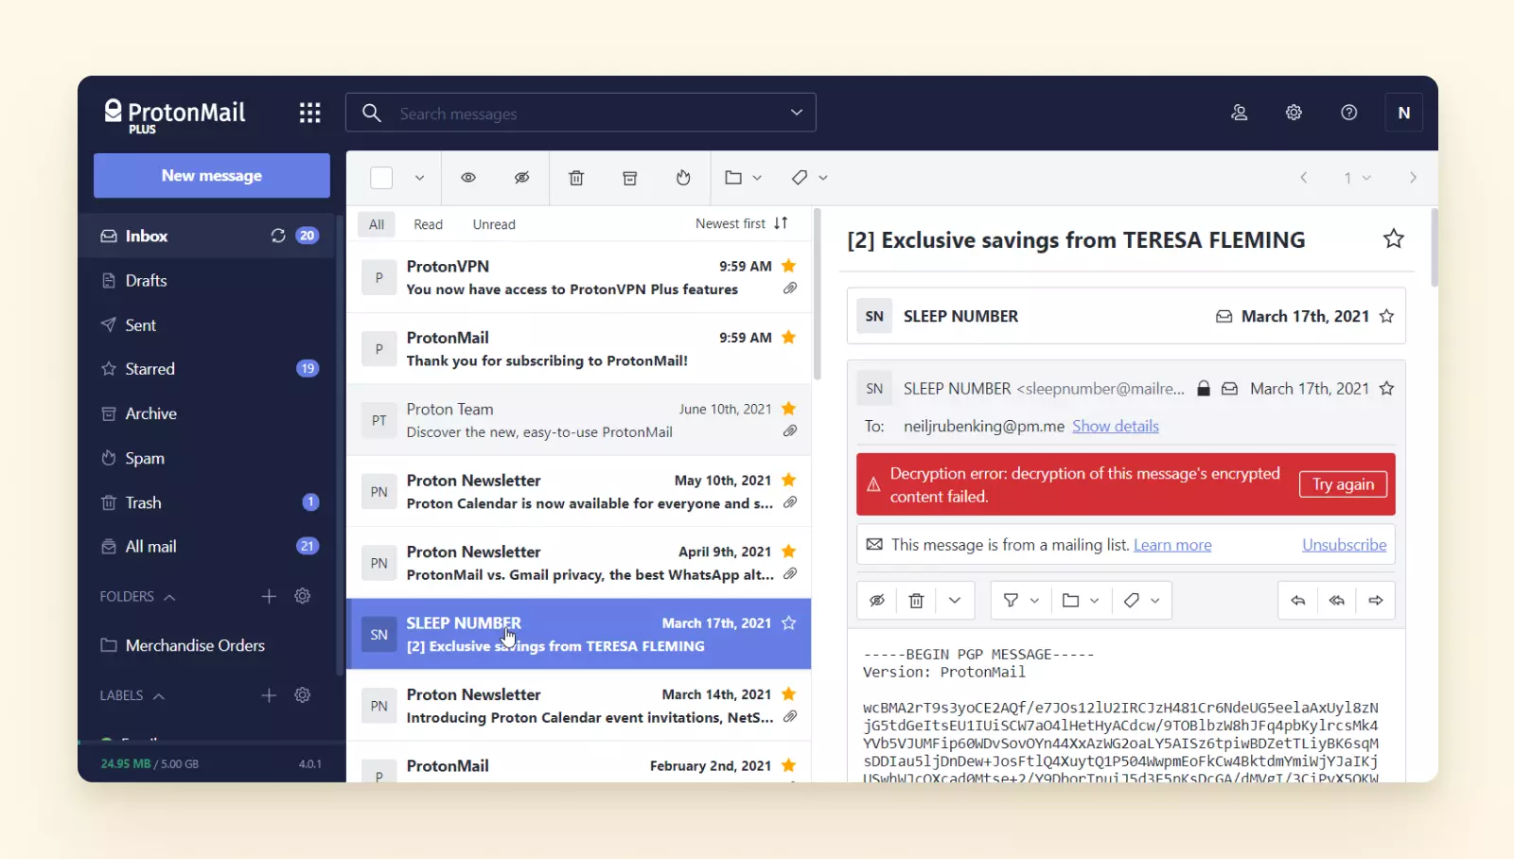Tick the select-all messages checkbox
Image resolution: width=1514 pixels, height=859 pixels.
click(x=381, y=178)
